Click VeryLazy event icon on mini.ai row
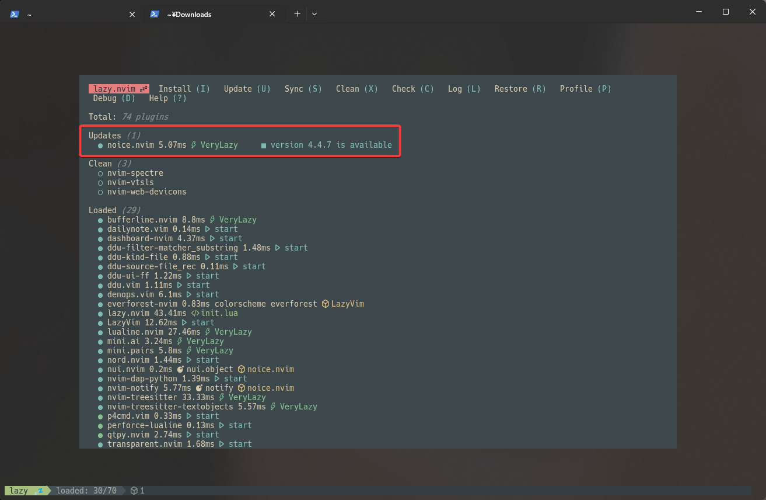The width and height of the screenshot is (766, 500). tap(180, 341)
